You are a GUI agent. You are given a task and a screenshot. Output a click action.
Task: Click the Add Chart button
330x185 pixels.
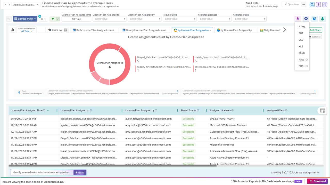315,30
